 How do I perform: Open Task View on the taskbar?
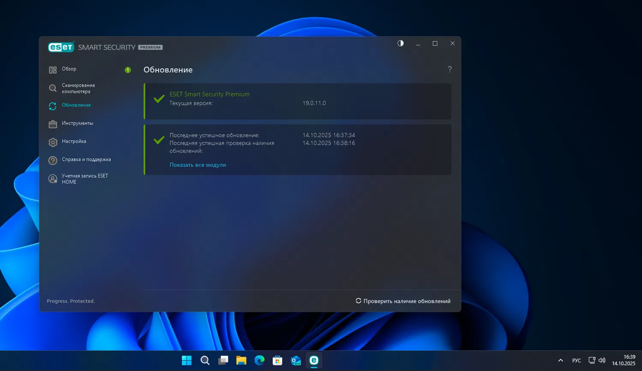pyautogui.click(x=223, y=360)
